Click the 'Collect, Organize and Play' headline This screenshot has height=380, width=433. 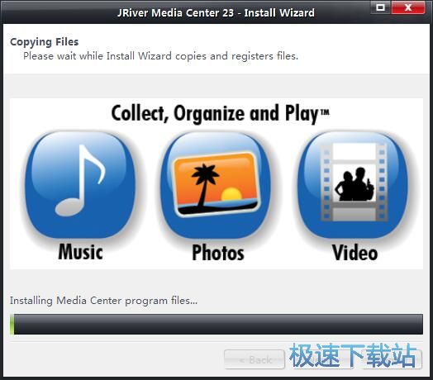click(220, 113)
